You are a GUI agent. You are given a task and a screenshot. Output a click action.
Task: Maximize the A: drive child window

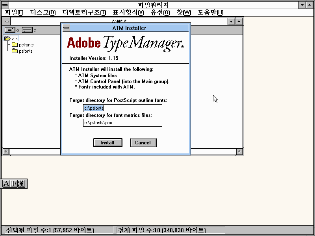[x=239, y=21]
